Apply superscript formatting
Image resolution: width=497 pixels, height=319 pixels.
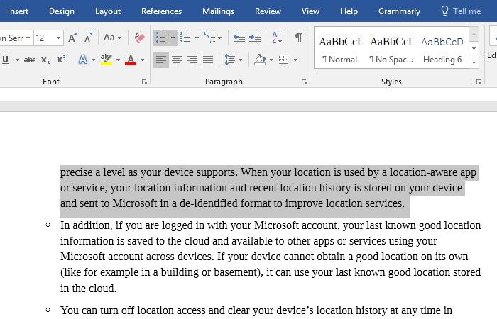click(x=61, y=60)
